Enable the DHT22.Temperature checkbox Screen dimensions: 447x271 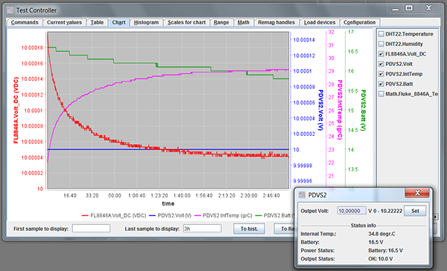point(381,34)
